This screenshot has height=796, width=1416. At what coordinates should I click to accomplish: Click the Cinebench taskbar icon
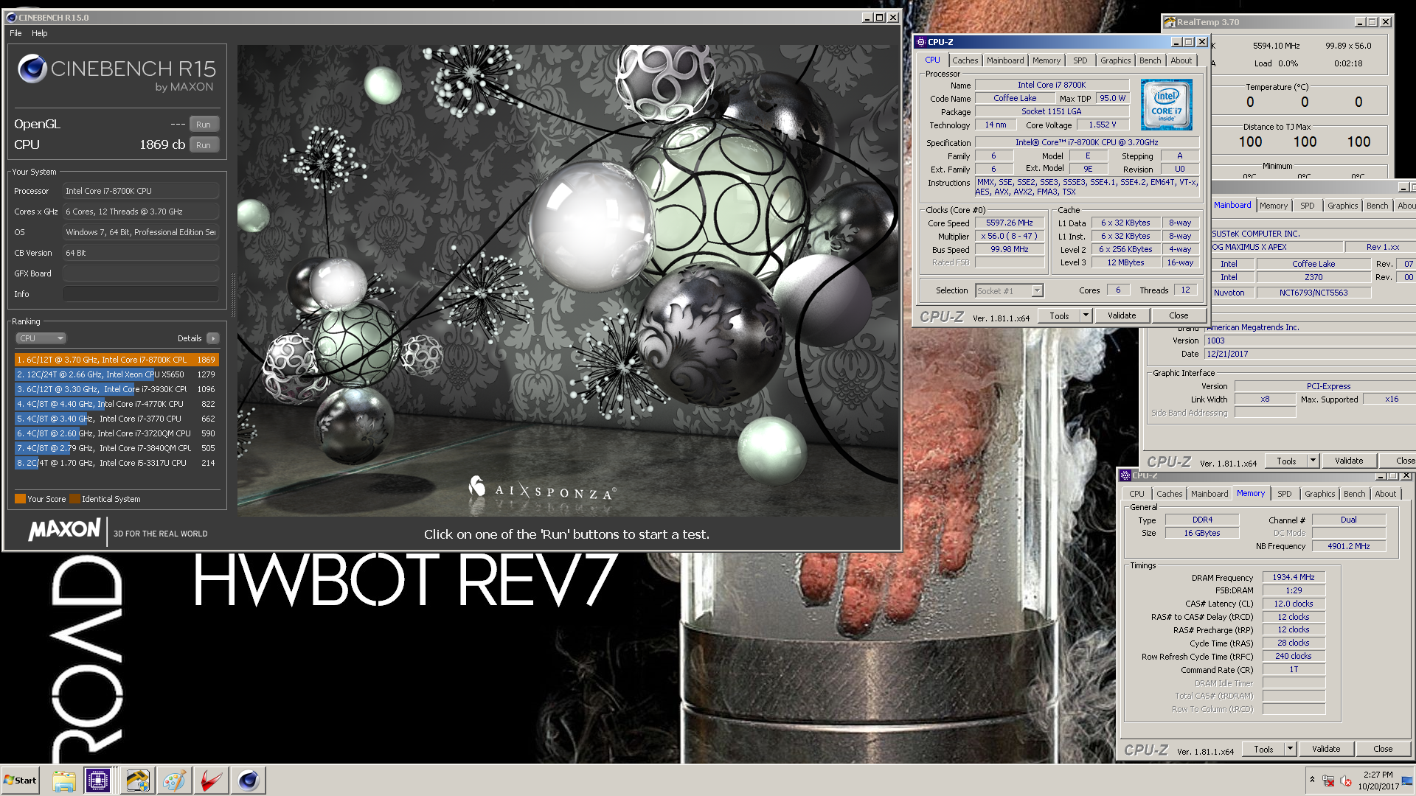point(248,781)
